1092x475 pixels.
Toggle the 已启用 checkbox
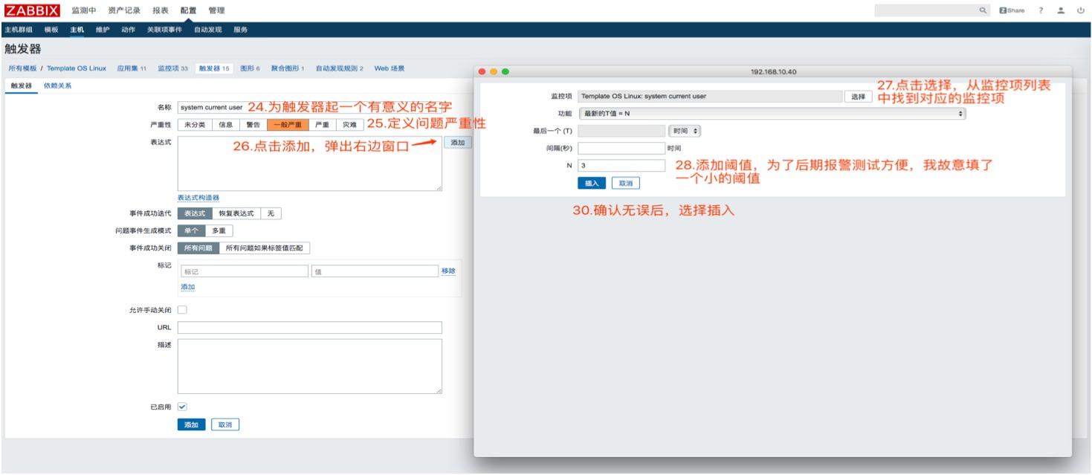[x=182, y=407]
